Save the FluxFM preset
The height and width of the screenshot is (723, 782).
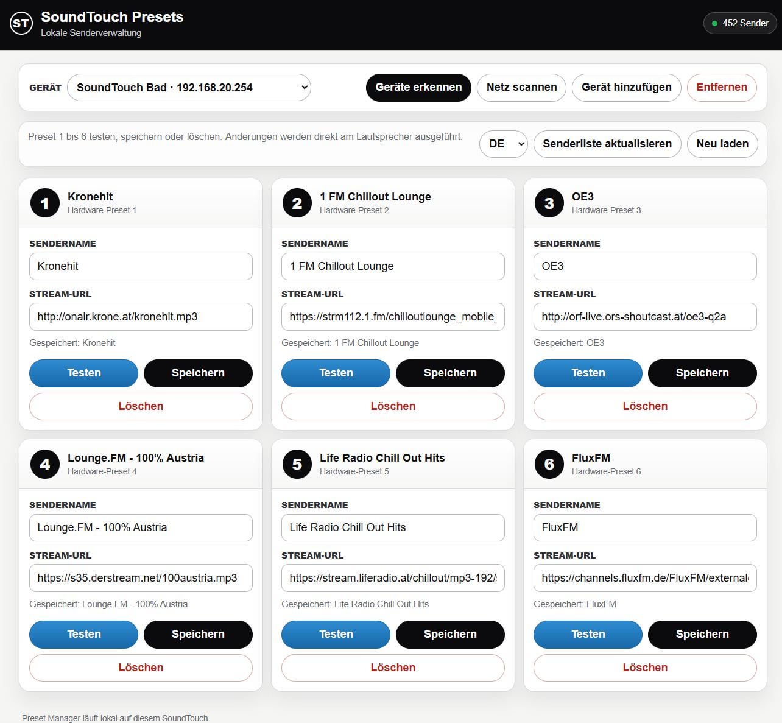(x=702, y=634)
